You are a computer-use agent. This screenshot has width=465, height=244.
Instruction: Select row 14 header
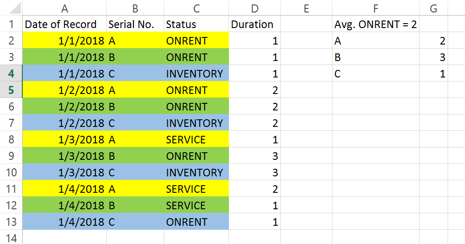pos(11,237)
